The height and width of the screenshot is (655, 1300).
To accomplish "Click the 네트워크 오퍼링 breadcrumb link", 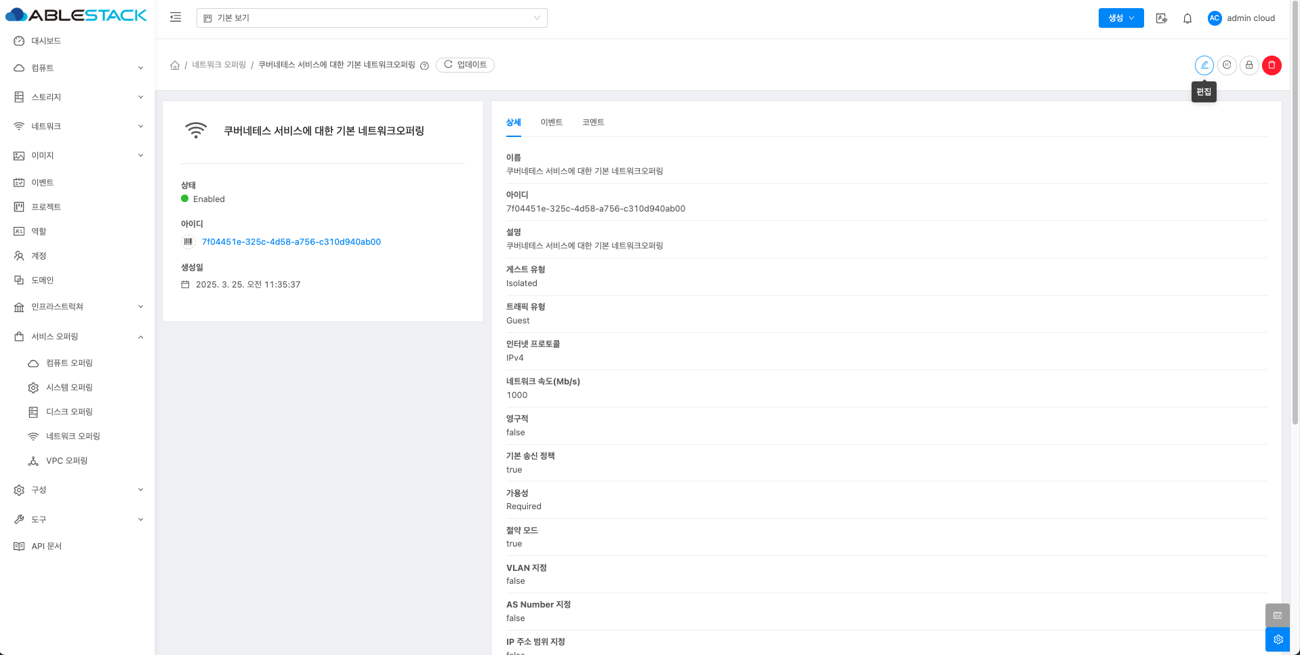I will pos(219,65).
